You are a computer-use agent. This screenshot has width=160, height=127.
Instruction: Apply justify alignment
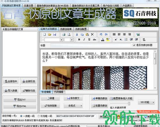[x=114, y=34]
